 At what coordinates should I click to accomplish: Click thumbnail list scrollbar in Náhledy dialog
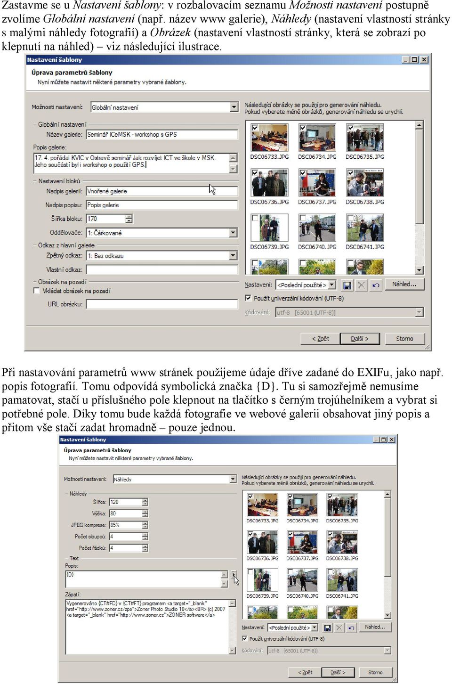coord(387,554)
